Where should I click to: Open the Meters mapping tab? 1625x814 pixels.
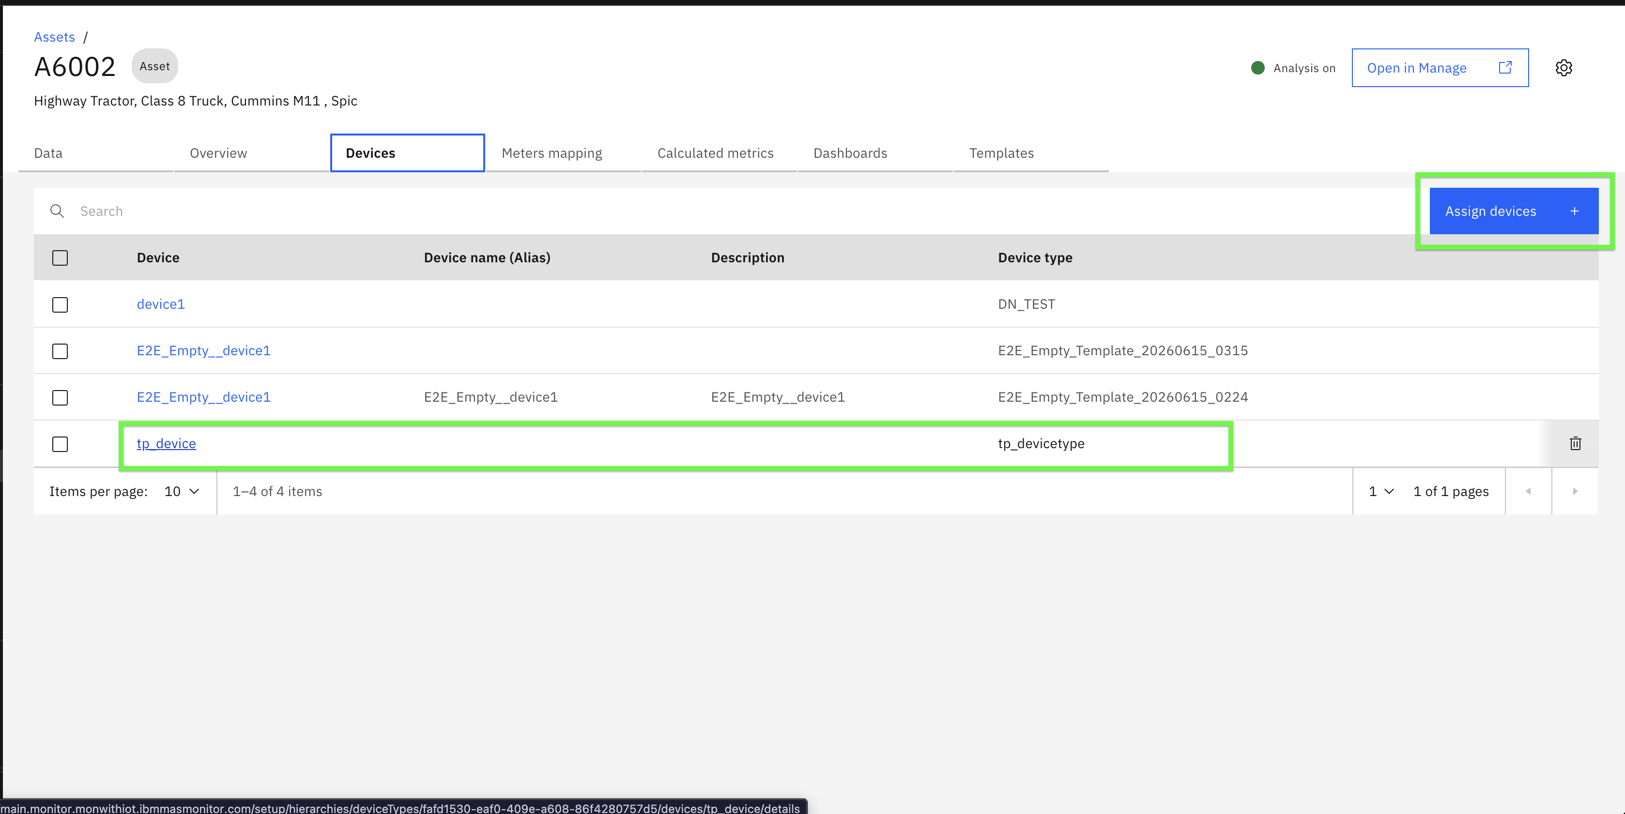point(563,153)
